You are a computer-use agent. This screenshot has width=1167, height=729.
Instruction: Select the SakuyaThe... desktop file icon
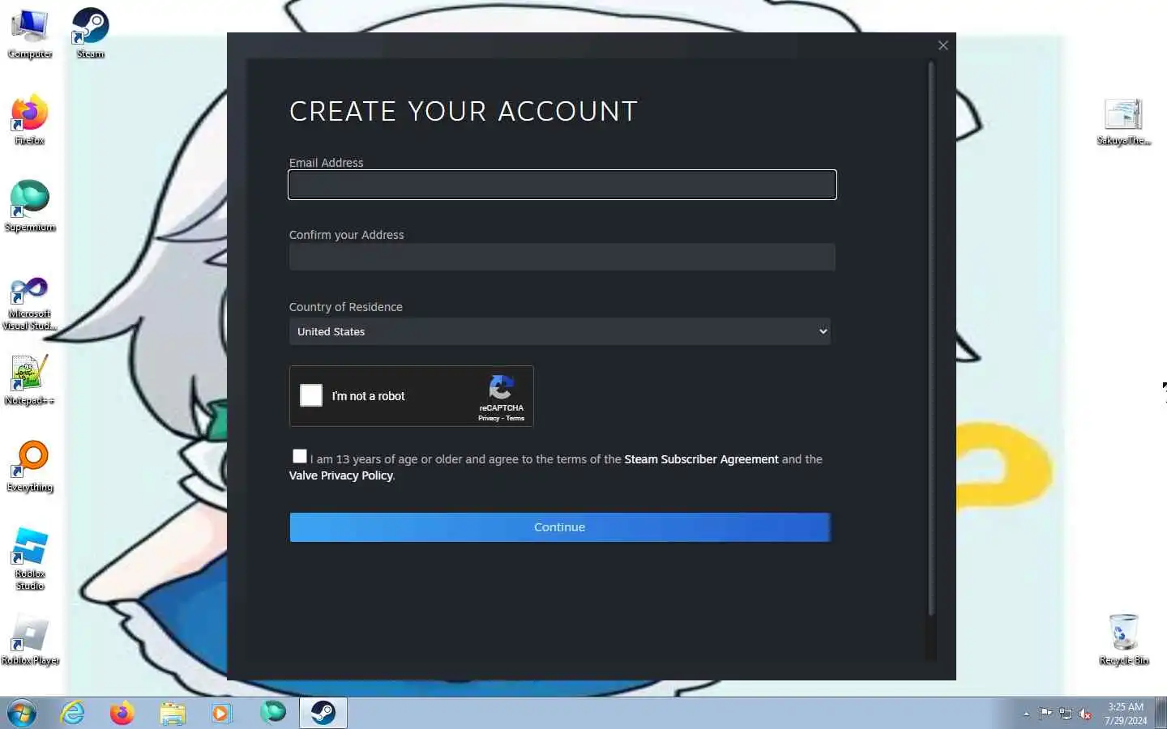1123,122
